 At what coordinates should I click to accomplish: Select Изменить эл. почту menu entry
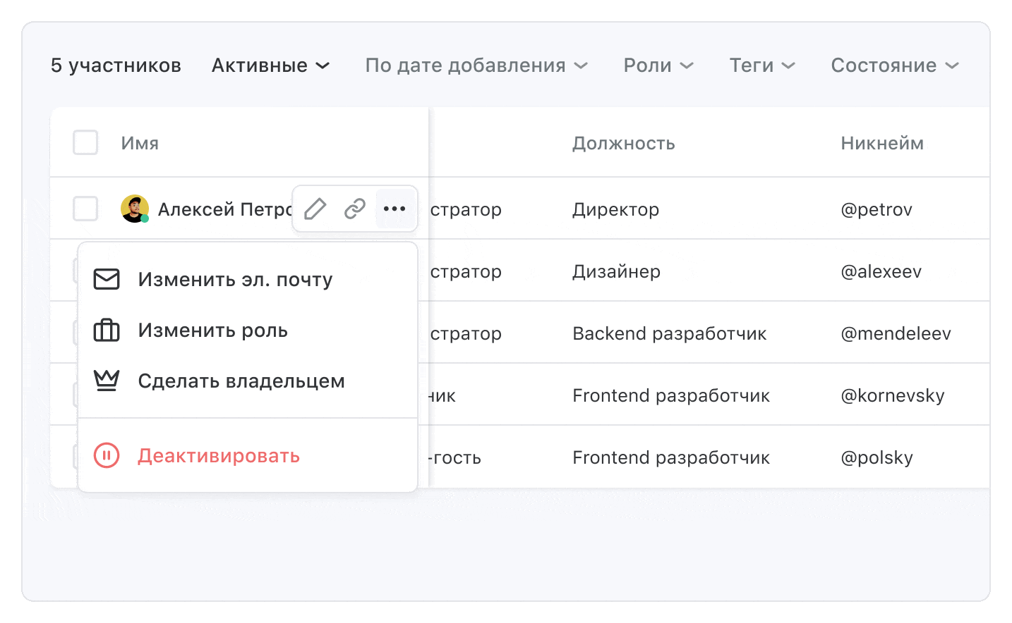(x=235, y=279)
